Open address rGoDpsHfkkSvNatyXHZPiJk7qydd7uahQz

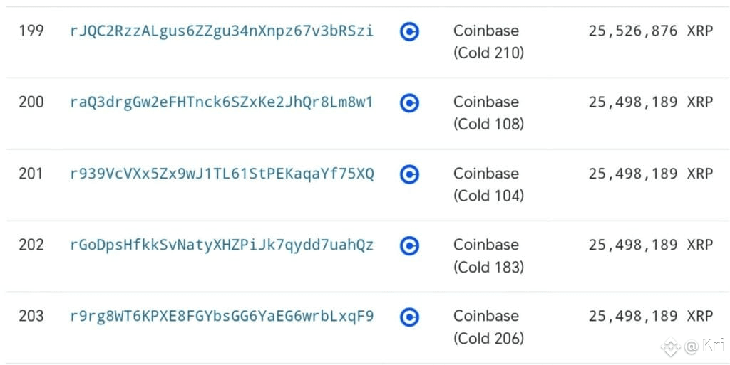tap(222, 245)
